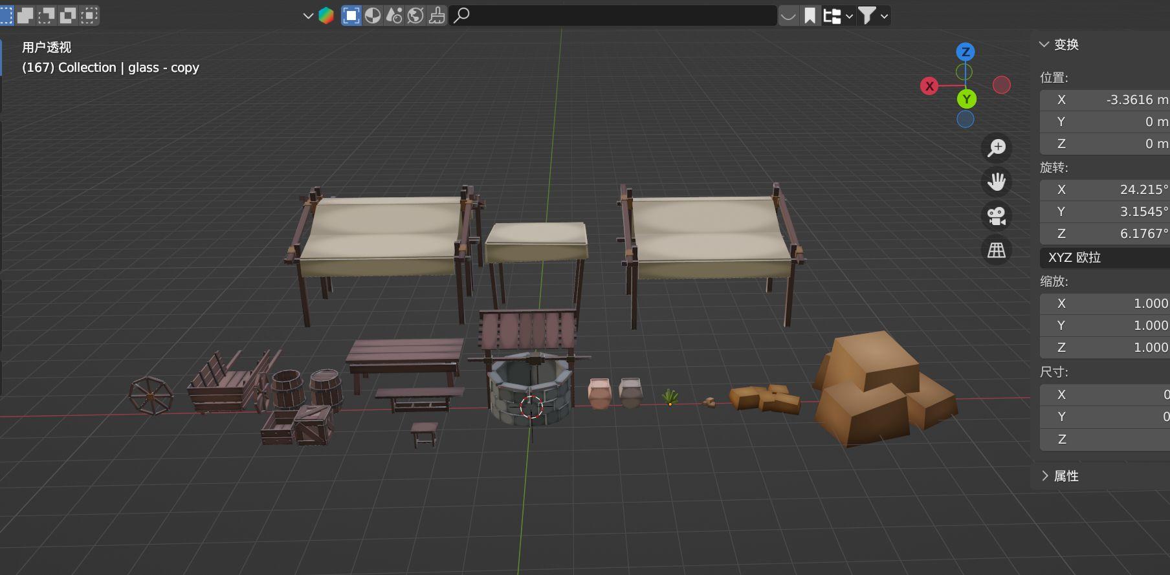Click the blue Z axis on gizmo
This screenshot has width=1170, height=575.
(965, 52)
